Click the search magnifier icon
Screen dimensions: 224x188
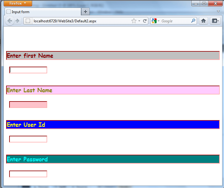click(x=193, y=21)
